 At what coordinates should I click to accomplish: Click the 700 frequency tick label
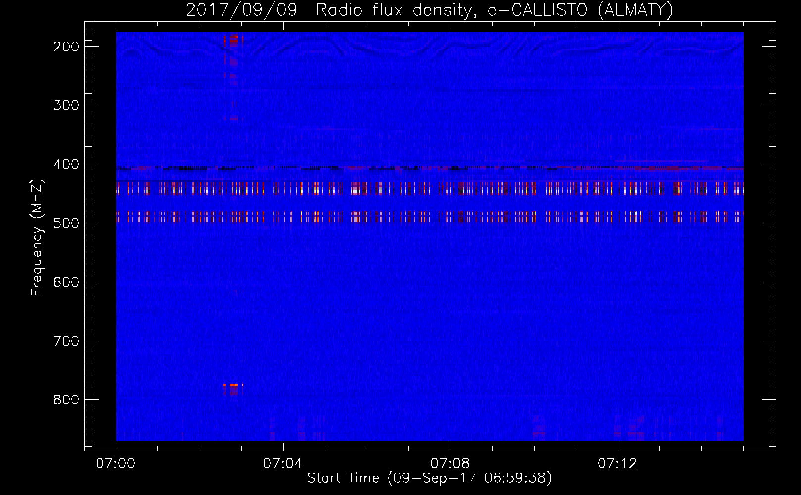tap(66, 341)
